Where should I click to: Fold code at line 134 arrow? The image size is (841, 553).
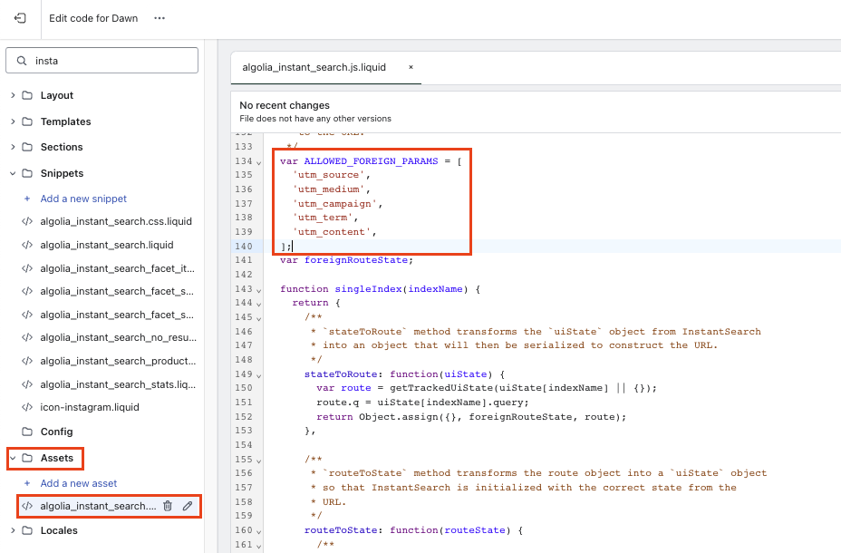point(259,162)
